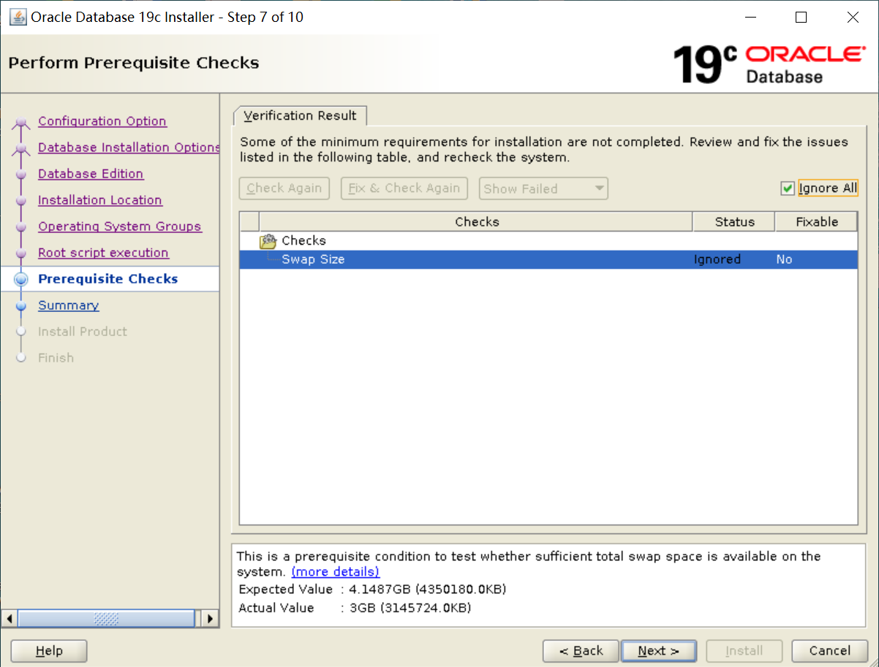The height and width of the screenshot is (667, 879).
Task: Select the Swap Size row
Action: tap(548, 259)
